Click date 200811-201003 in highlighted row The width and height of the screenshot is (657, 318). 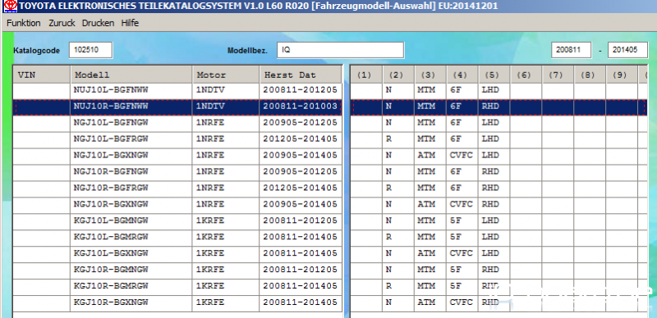[x=301, y=107]
